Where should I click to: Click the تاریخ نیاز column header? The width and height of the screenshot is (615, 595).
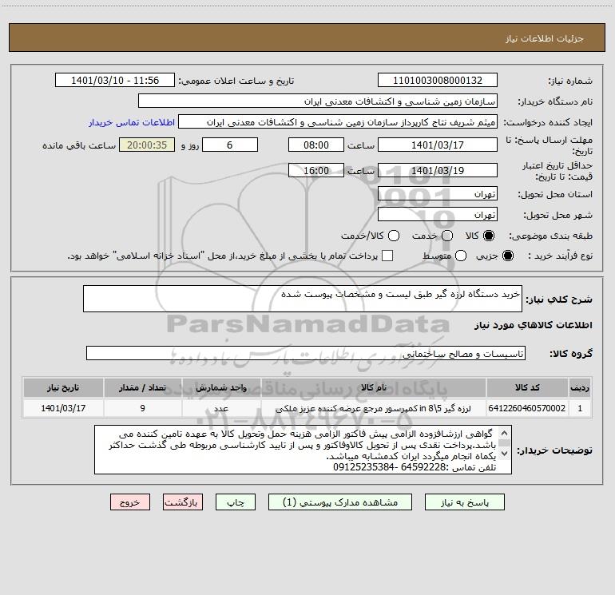click(63, 387)
